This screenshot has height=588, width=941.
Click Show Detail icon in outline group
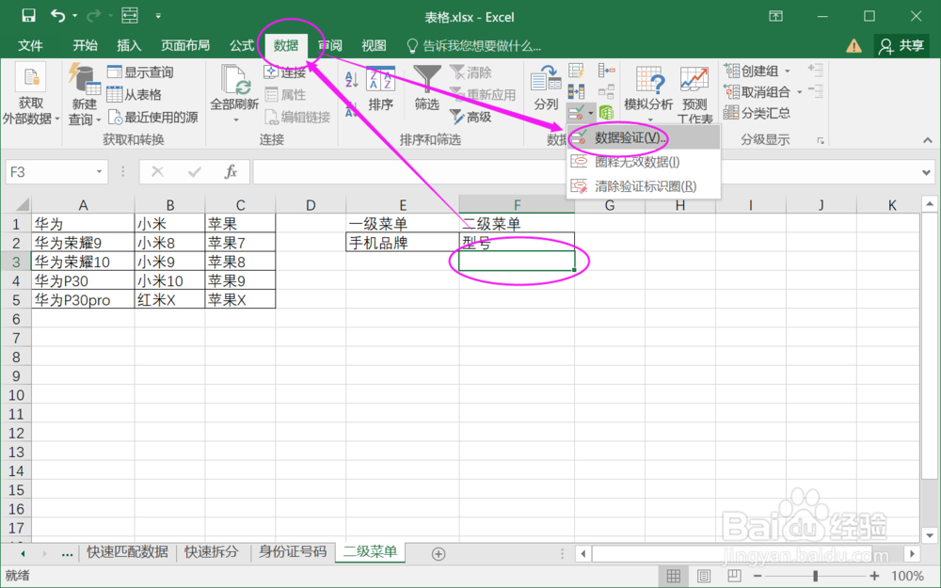pos(815,71)
